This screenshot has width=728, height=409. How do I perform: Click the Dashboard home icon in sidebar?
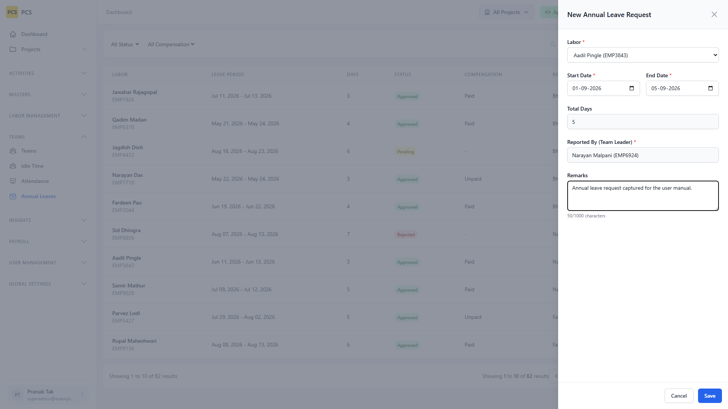(13, 34)
